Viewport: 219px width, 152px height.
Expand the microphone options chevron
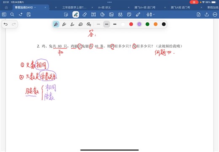pos(154,14)
